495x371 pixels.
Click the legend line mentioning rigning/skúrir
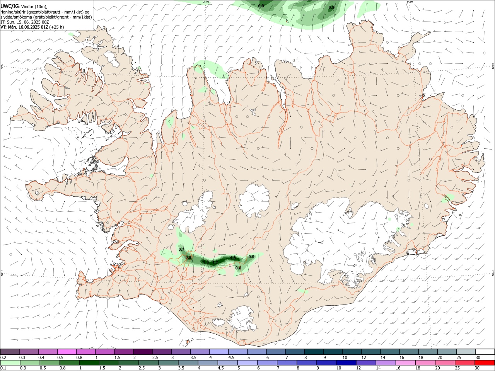coord(45,12)
